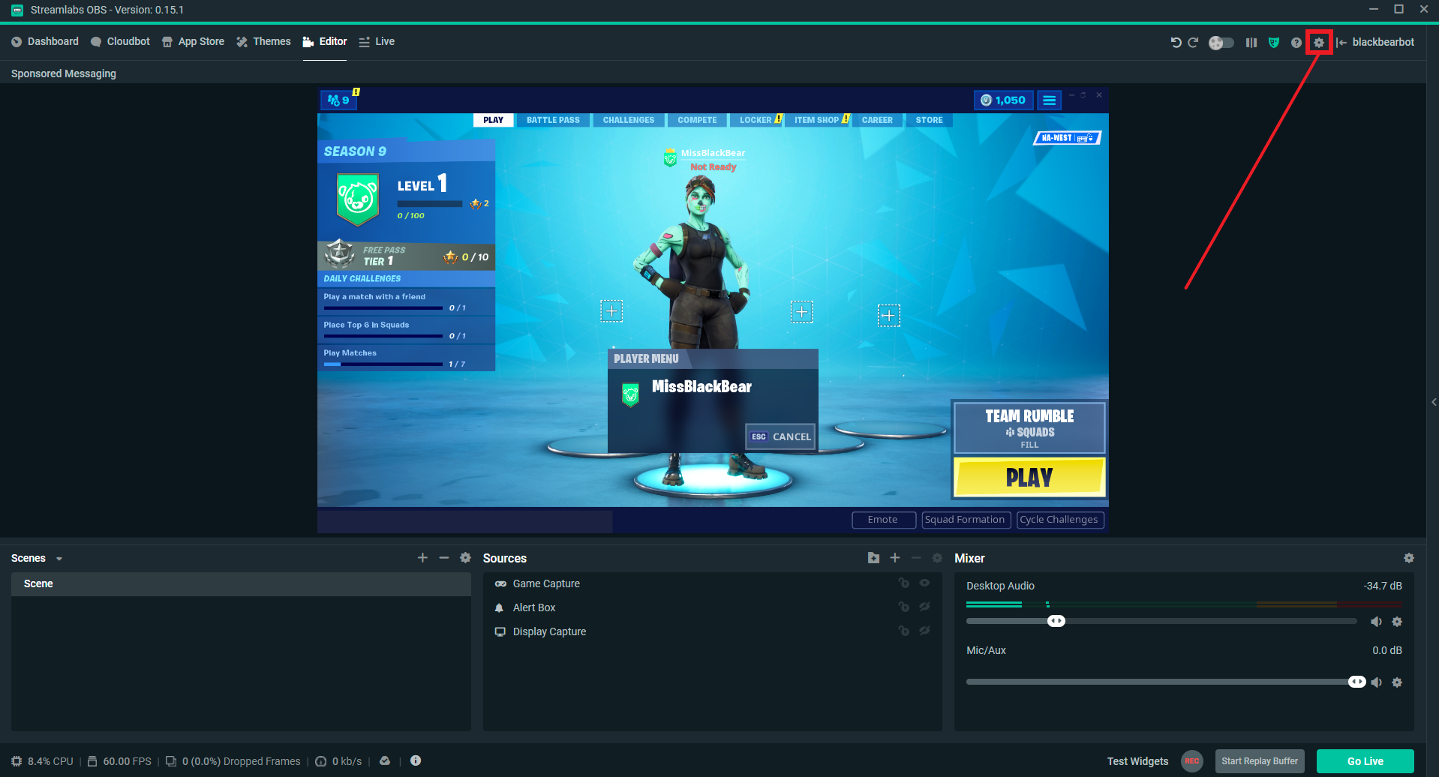
Task: Click the Desktop Audio volume slider
Action: pos(1161,621)
